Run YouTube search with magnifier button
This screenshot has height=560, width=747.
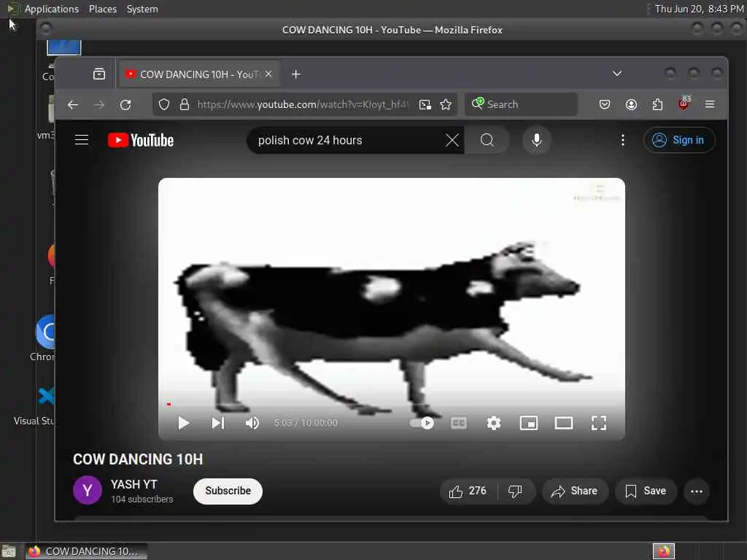[487, 140]
